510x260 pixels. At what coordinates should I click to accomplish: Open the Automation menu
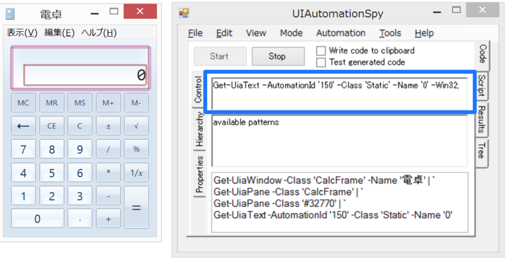(341, 33)
